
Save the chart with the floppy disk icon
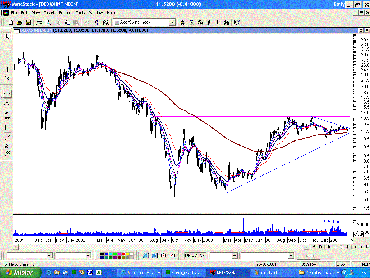click(28, 22)
